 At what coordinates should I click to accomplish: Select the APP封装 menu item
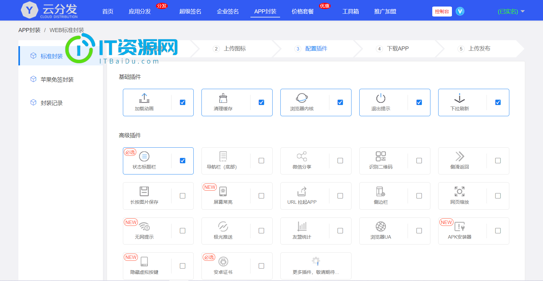point(265,12)
